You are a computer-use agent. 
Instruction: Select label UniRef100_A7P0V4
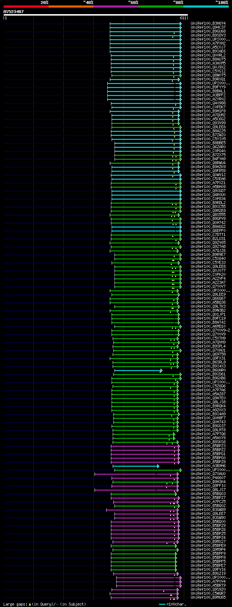pyautogui.click(x=208, y=582)
